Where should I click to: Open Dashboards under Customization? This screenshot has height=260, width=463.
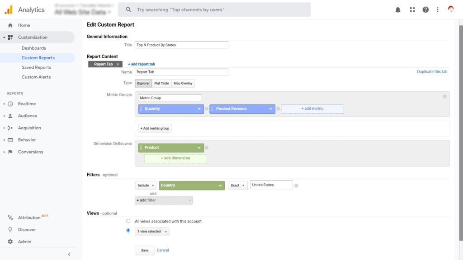33,48
